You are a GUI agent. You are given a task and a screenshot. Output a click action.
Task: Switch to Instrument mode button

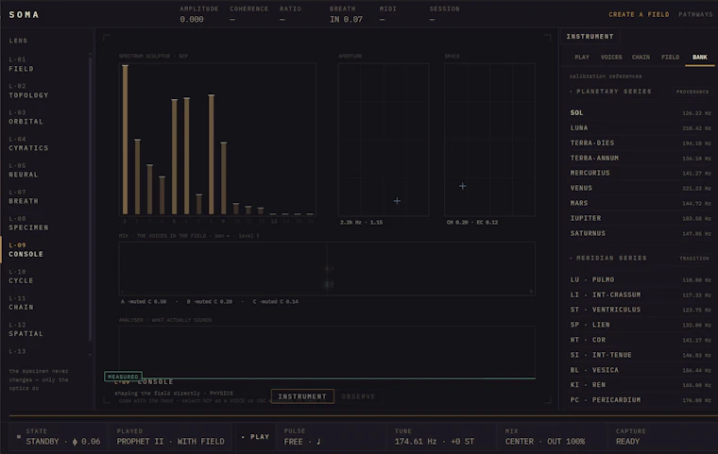tap(302, 396)
